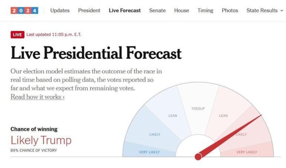Click the Tossup segment of the gauge
286x168 pixels.
tap(198, 109)
